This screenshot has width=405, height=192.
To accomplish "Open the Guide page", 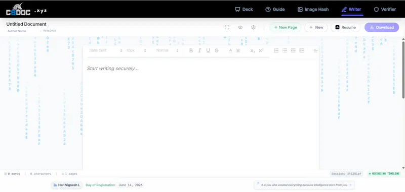I will click(x=275, y=10).
